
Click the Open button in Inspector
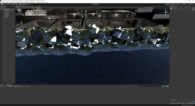point(193,10)
